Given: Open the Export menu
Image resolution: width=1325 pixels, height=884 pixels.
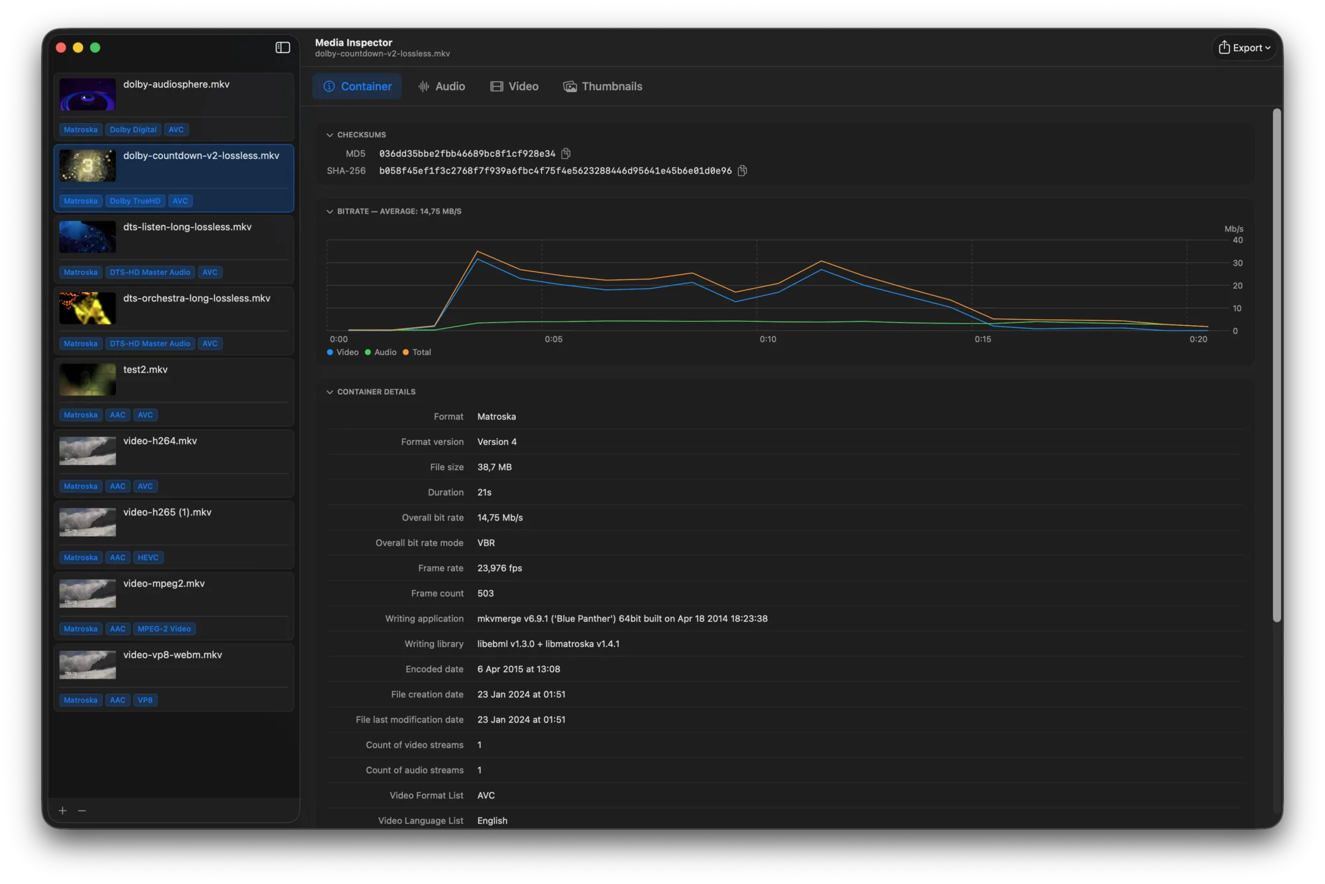Looking at the screenshot, I should pos(1244,48).
